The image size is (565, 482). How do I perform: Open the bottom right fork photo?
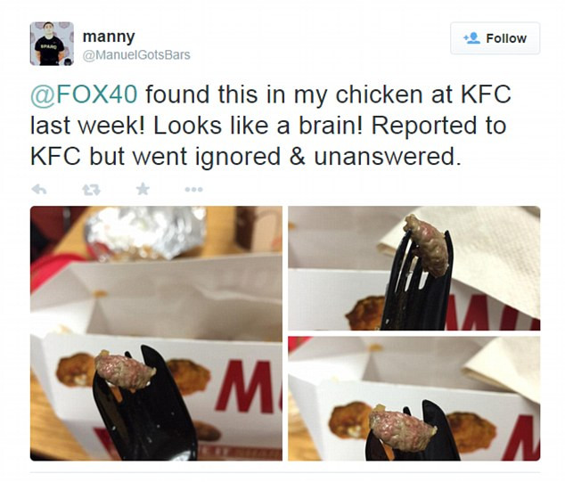coord(414,398)
